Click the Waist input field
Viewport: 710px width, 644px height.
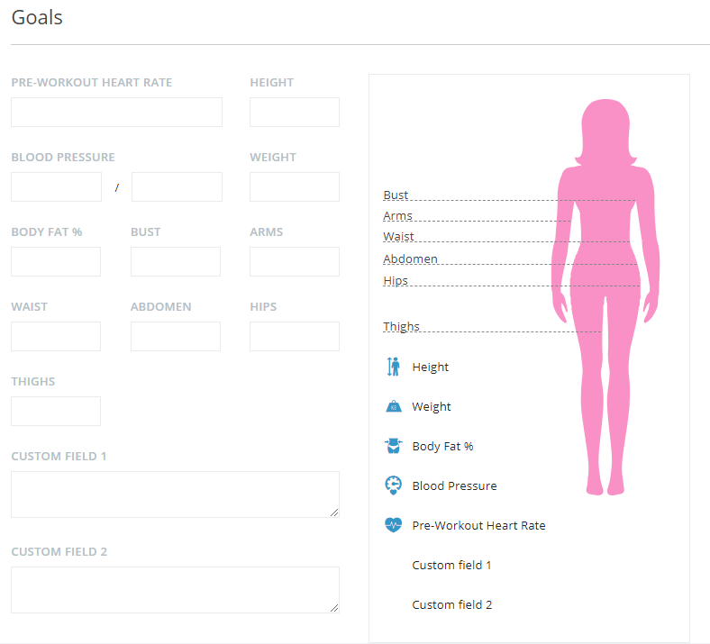[56, 336]
